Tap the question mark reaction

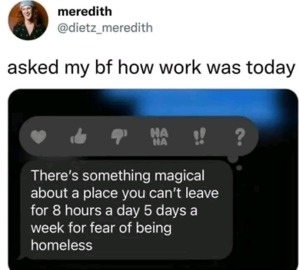click(x=240, y=137)
